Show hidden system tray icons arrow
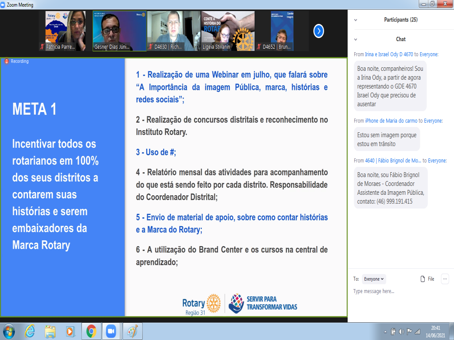Viewport: 454px width, 340px height. click(x=386, y=331)
